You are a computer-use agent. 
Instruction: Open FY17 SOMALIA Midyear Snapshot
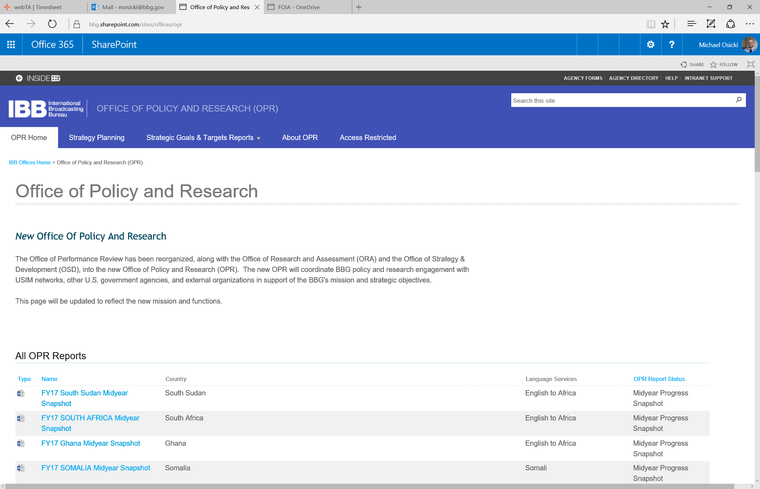coord(95,468)
